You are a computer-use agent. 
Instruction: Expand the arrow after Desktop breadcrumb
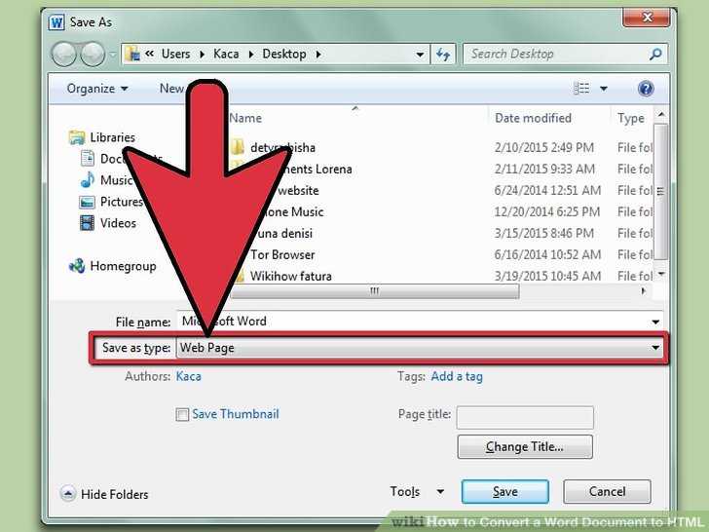(x=318, y=55)
